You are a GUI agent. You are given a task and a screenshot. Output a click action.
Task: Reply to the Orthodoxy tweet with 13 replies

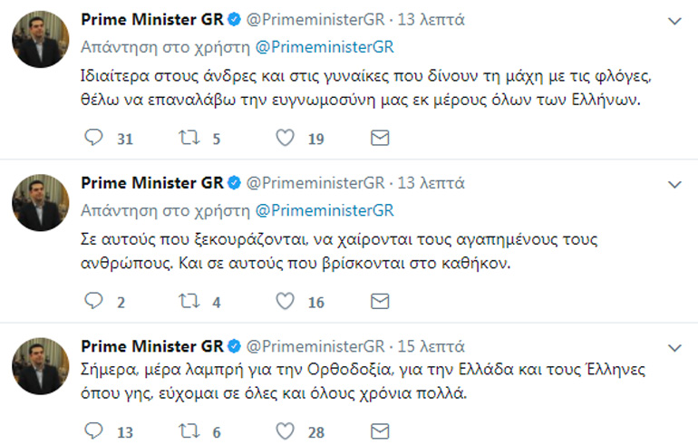point(92,431)
